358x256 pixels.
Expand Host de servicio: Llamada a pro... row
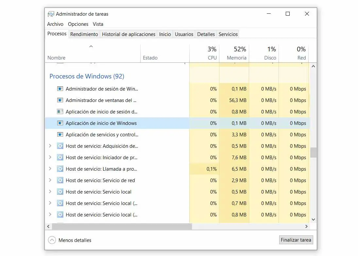click(x=50, y=168)
